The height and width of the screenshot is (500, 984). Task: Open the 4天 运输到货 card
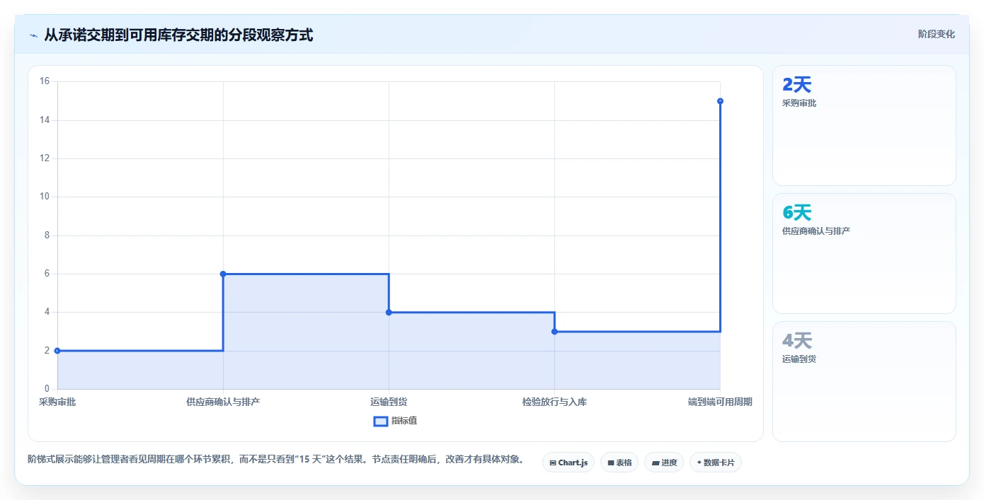pyautogui.click(x=864, y=381)
